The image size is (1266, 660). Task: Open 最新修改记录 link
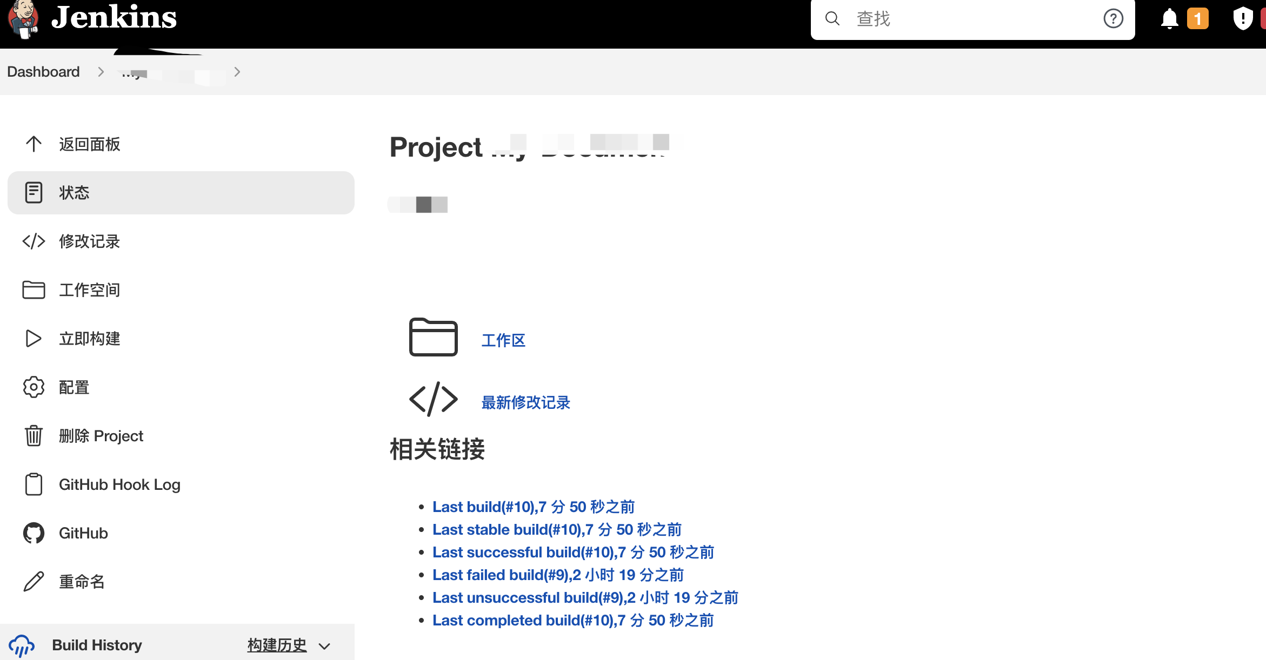pos(526,402)
